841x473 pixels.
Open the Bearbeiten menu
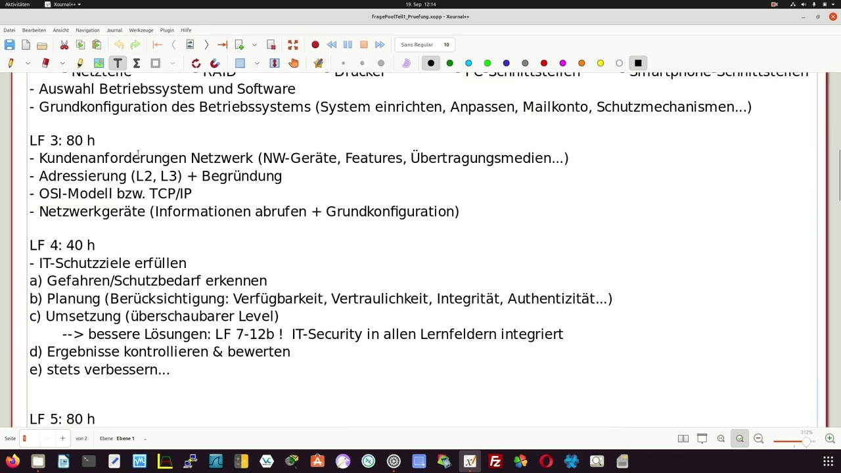point(34,30)
